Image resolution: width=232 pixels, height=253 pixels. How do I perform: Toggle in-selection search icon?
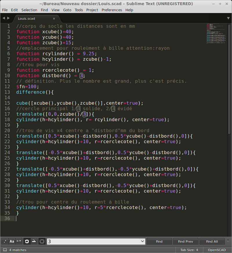[34, 241]
